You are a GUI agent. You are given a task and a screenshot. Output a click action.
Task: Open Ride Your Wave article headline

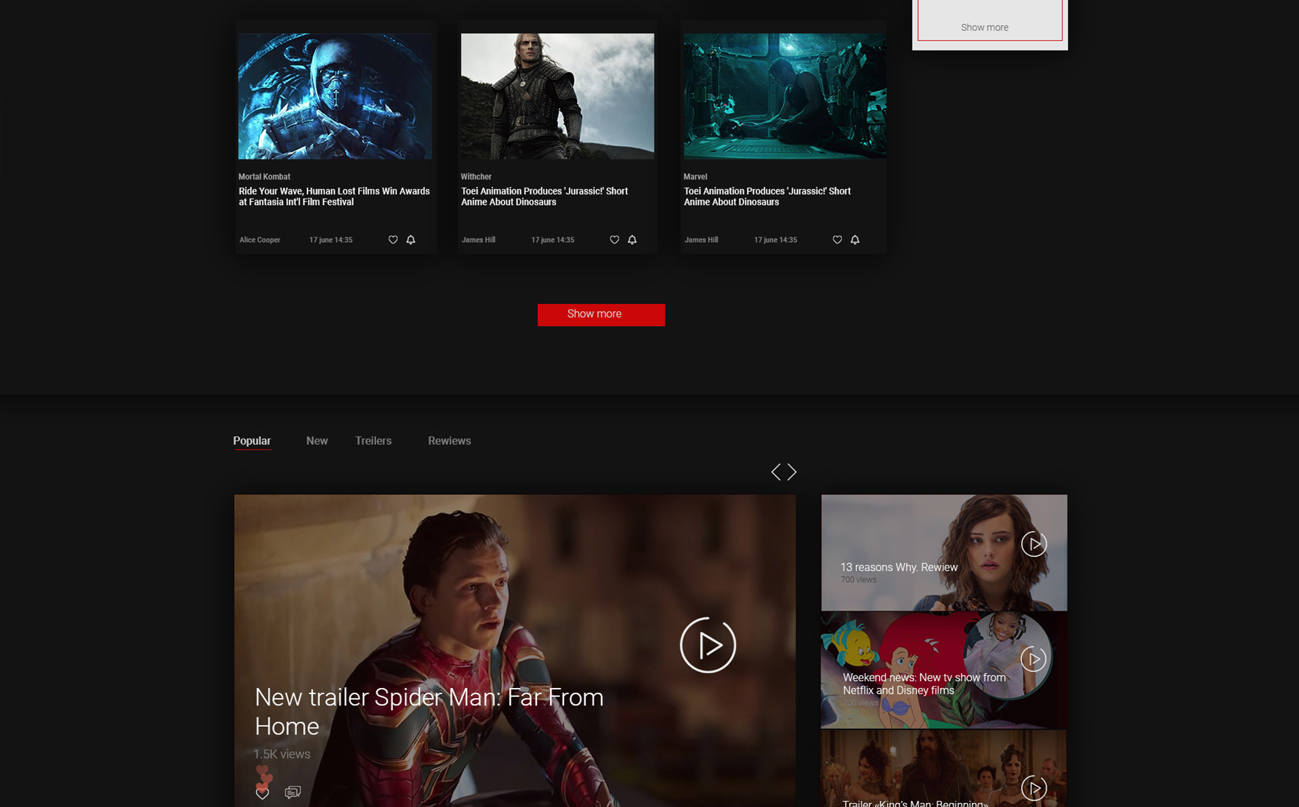(x=335, y=196)
